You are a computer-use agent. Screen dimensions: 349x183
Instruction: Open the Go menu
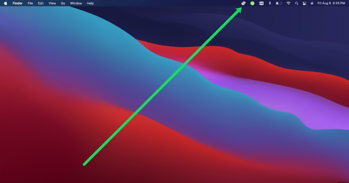coord(63,3)
